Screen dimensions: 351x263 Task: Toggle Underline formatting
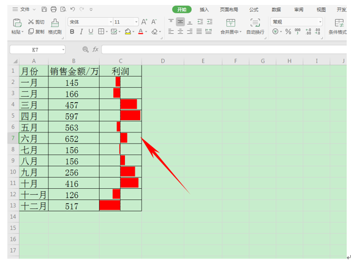tap(91, 32)
